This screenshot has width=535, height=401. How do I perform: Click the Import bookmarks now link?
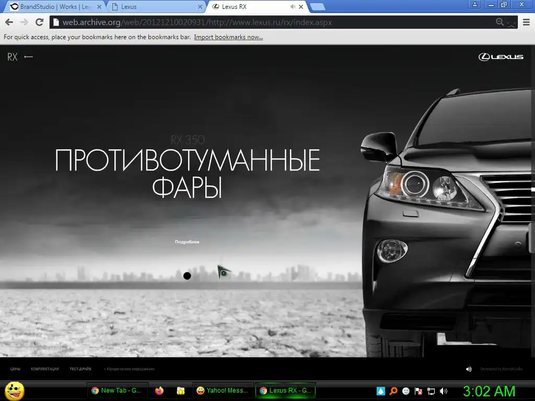tap(228, 37)
